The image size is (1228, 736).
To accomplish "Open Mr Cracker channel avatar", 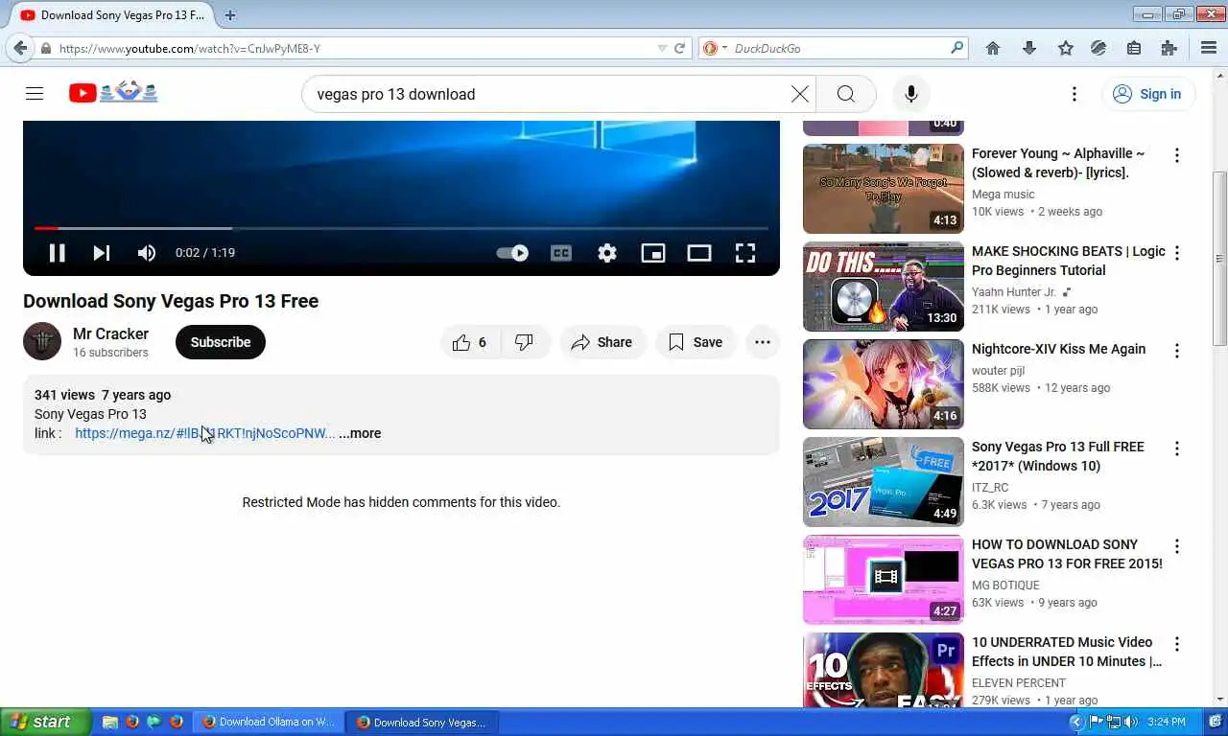I will [42, 341].
